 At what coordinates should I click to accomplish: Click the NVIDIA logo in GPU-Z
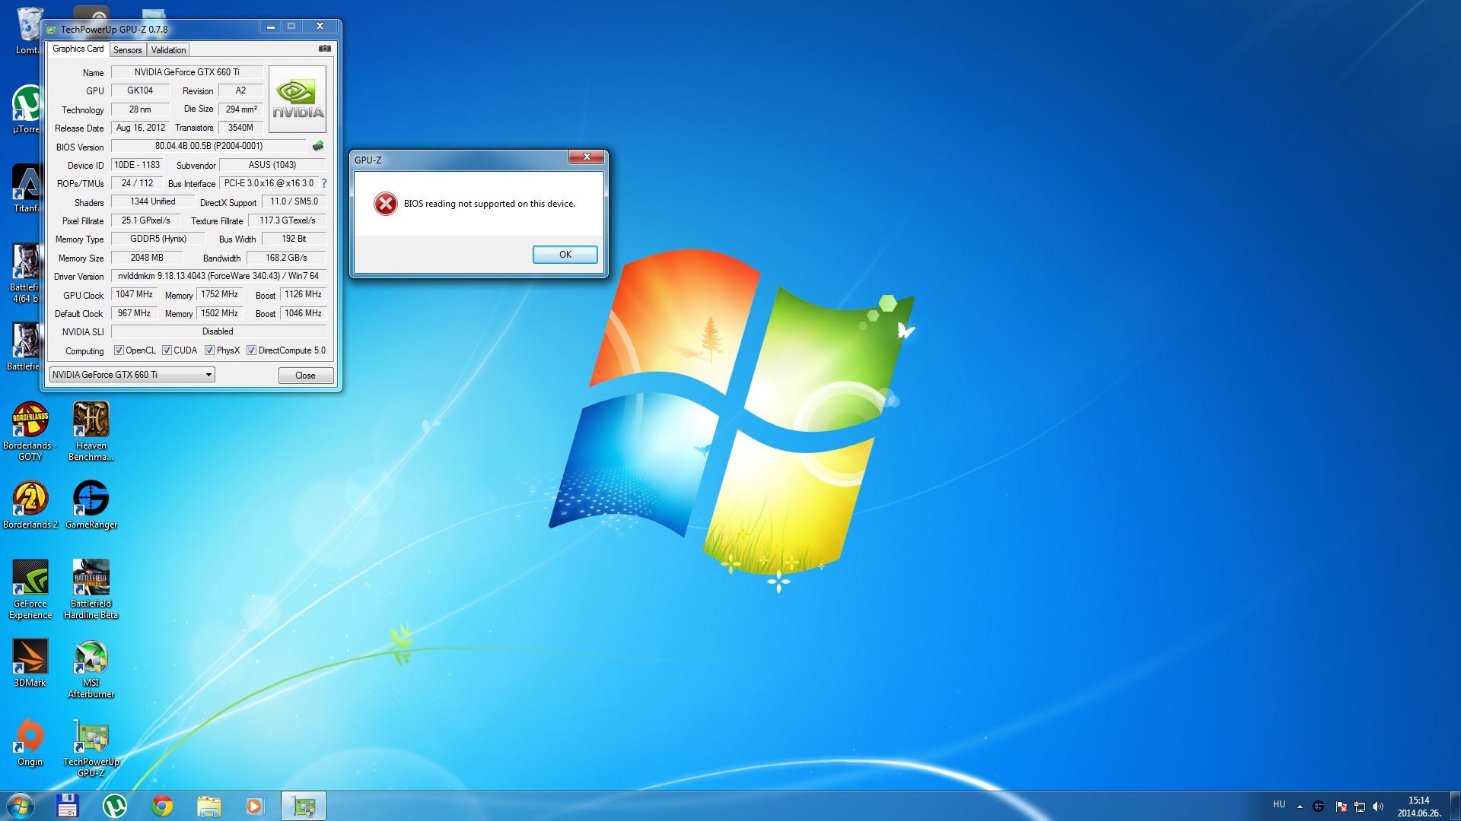[298, 100]
